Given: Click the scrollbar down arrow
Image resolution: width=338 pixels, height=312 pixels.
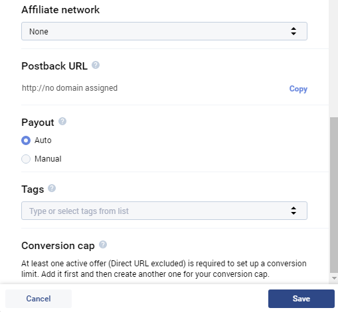Looking at the screenshot, I should click(334, 278).
